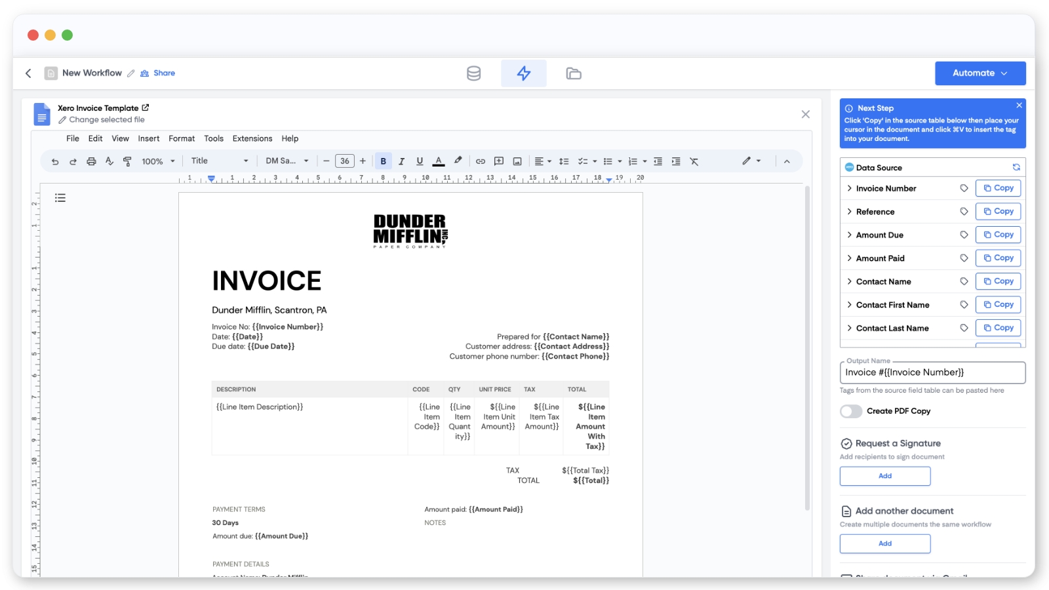Open the database data source tab icon
1049x590 pixels.
473,73
